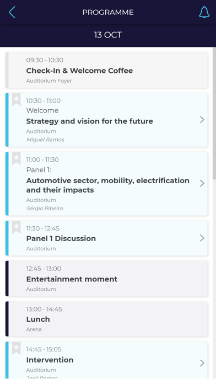
Task: Open Automotive sector, mobility session title
Action: pos(108,185)
